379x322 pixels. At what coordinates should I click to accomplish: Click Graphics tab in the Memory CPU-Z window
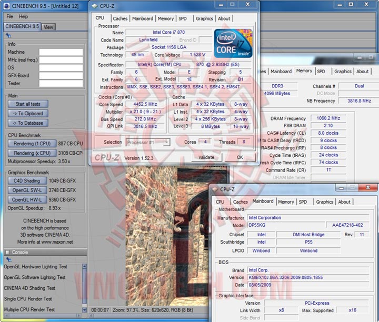(x=343, y=72)
